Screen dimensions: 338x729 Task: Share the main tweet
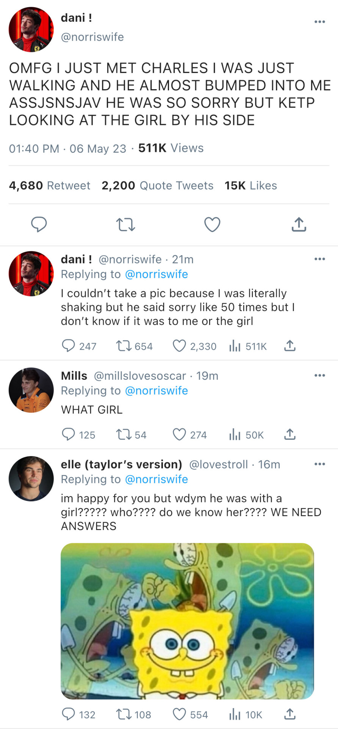tap(299, 224)
